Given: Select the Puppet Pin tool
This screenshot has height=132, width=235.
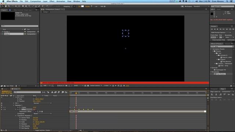Looking at the screenshot, I should click(x=47, y=6).
